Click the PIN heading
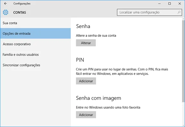The height and width of the screenshot is (127, 185). click(80, 60)
